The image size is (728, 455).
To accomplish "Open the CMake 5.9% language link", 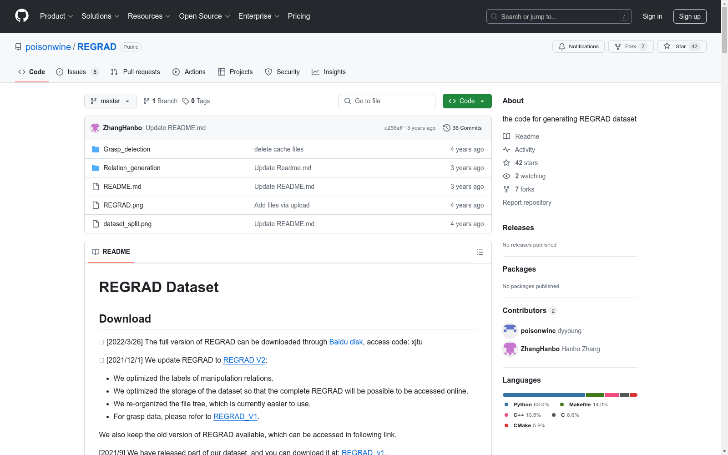I will (x=525, y=425).
